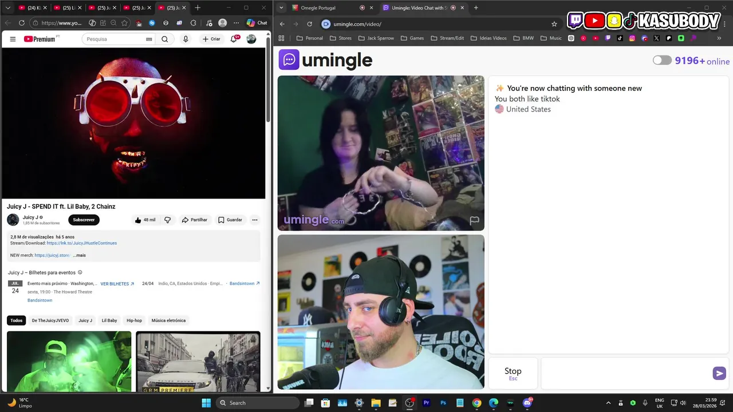This screenshot has height=412, width=733.
Task: Open the Personal bookmarks folder
Action: point(309,38)
